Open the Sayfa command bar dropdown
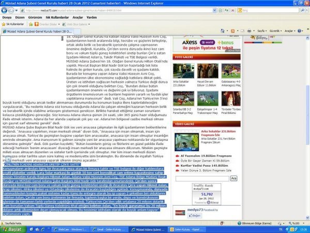Image resolution: width=310 pixels, height=233 pixels. coord(262,31)
